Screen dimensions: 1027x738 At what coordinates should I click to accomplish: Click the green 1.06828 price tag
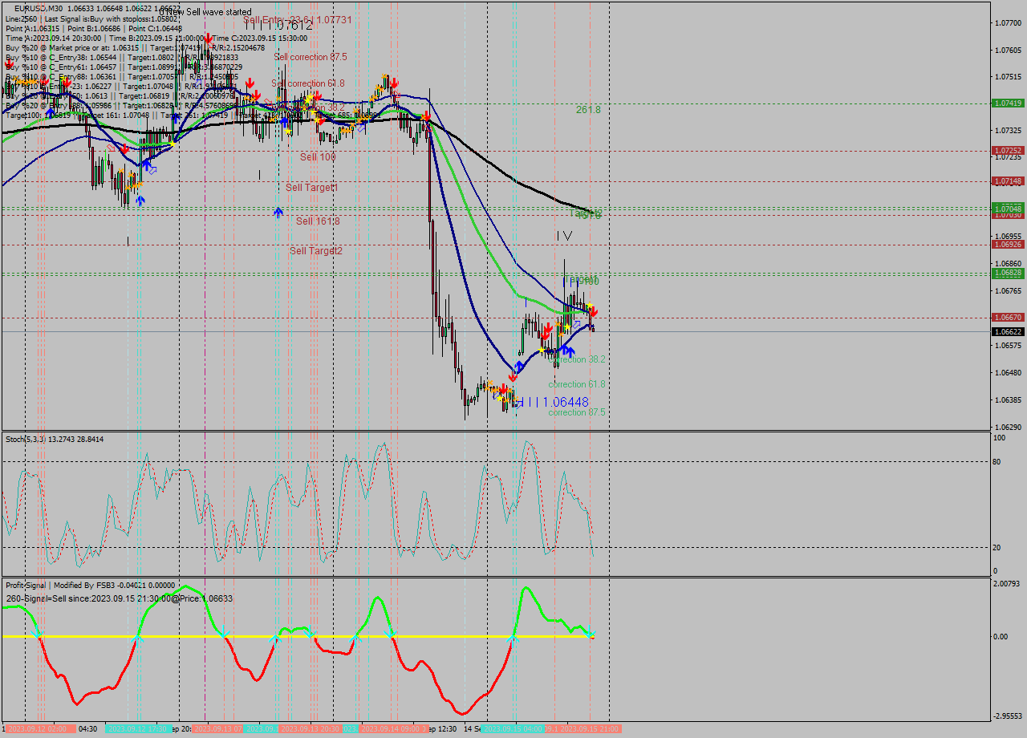click(1008, 273)
